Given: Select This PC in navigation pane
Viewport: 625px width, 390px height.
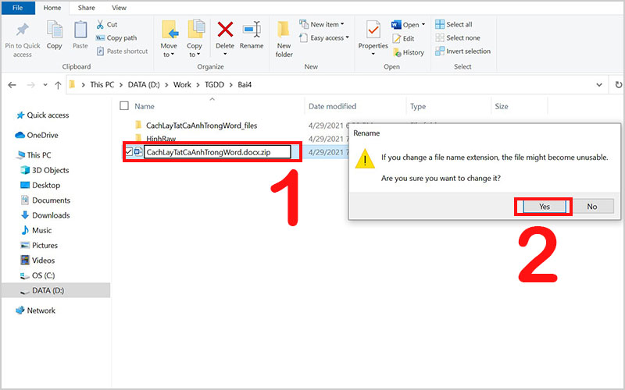Looking at the screenshot, I should 34,154.
